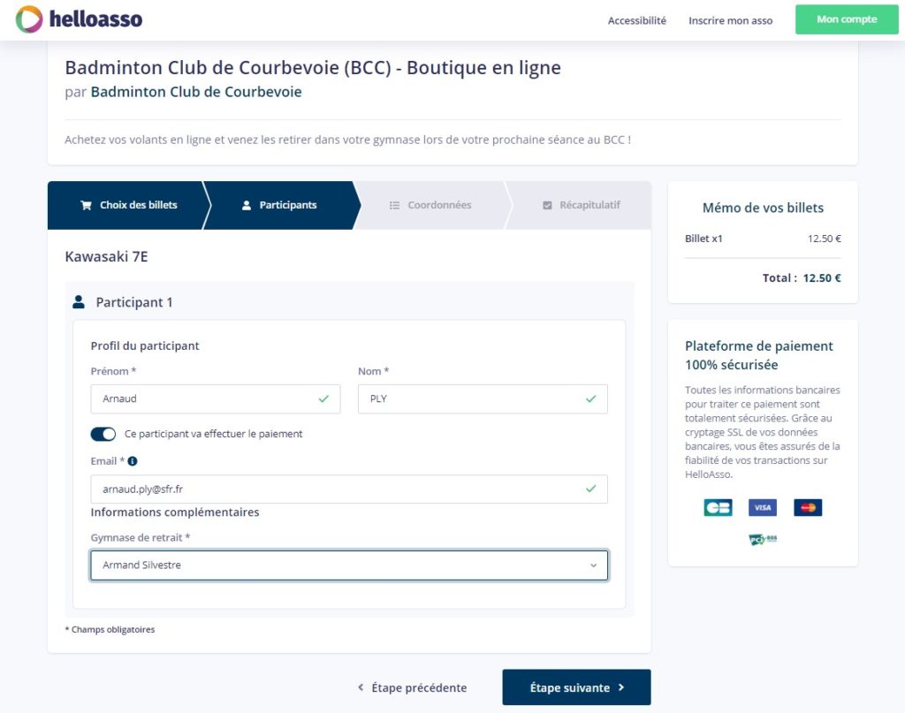Click Inscrire mon asso in header
This screenshot has height=713, width=905.
[730, 21]
